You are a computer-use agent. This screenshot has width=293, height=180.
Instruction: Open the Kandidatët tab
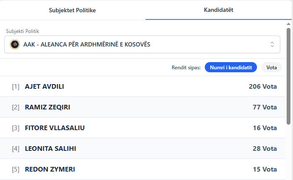218,10
